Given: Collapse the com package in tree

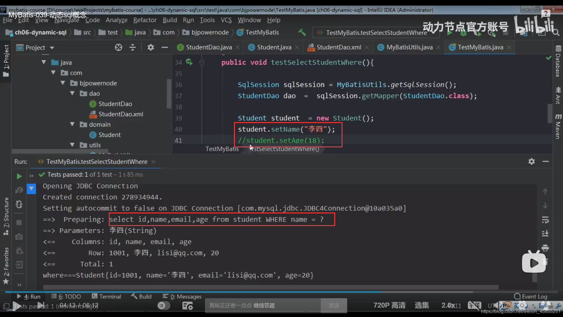Looking at the screenshot, I should (x=53, y=72).
